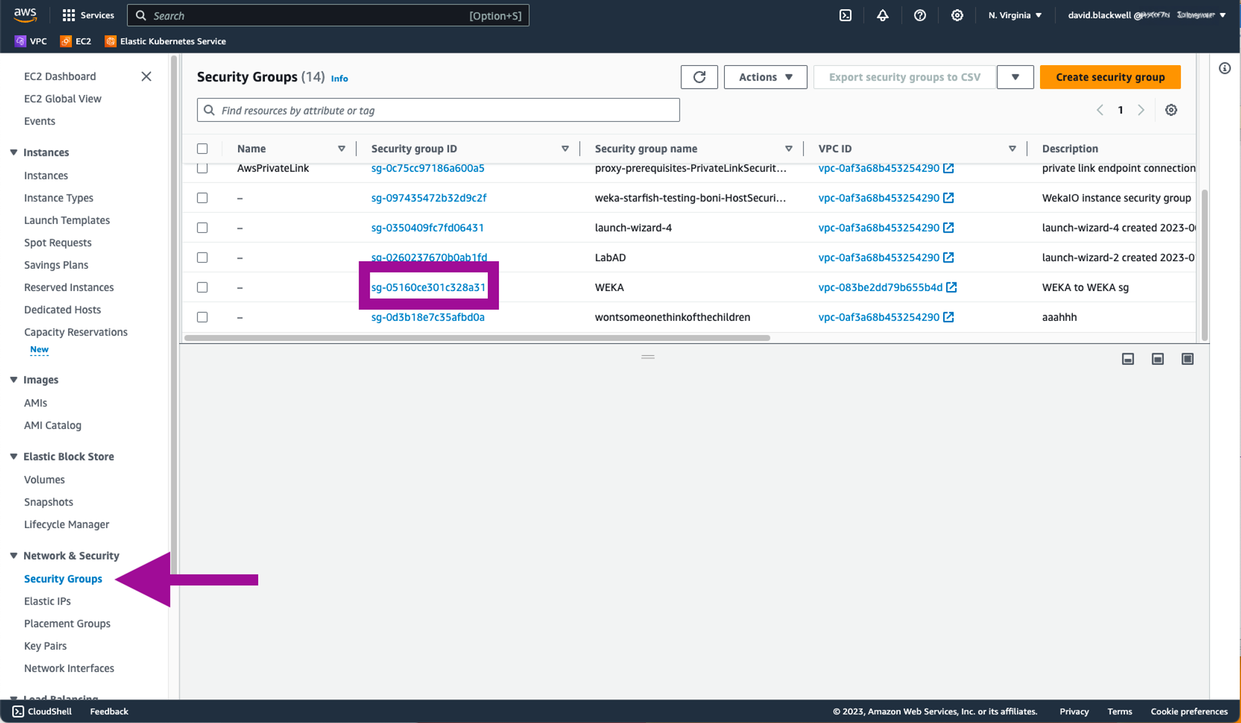The height and width of the screenshot is (723, 1241).
Task: Collapse the Network & Security section
Action: (x=14, y=555)
